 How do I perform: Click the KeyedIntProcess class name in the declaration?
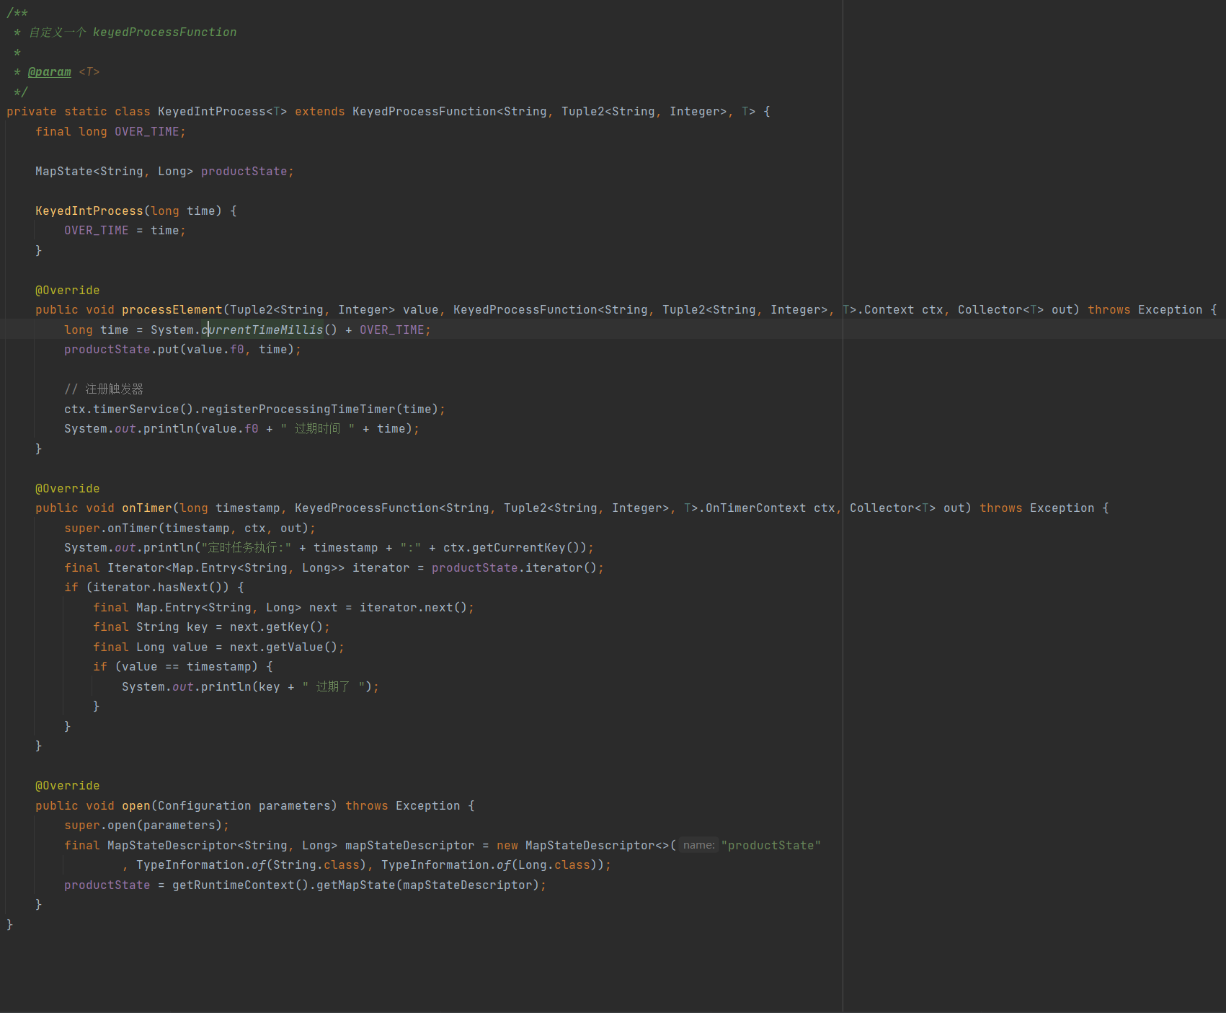coord(212,112)
